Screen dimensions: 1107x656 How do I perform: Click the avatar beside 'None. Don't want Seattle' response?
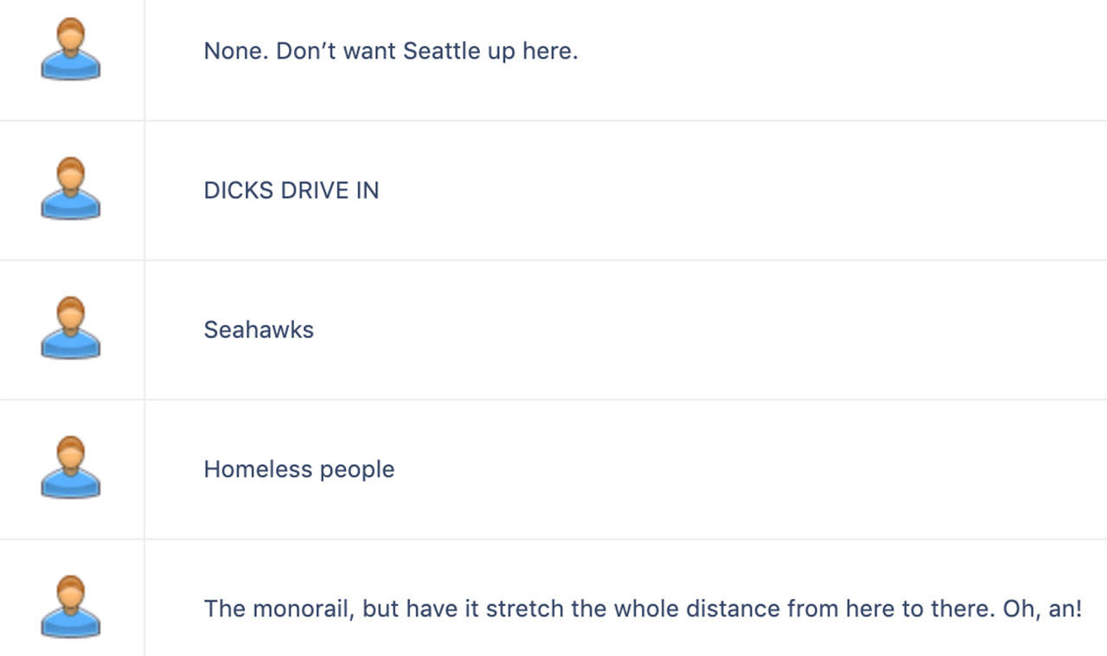click(x=71, y=49)
